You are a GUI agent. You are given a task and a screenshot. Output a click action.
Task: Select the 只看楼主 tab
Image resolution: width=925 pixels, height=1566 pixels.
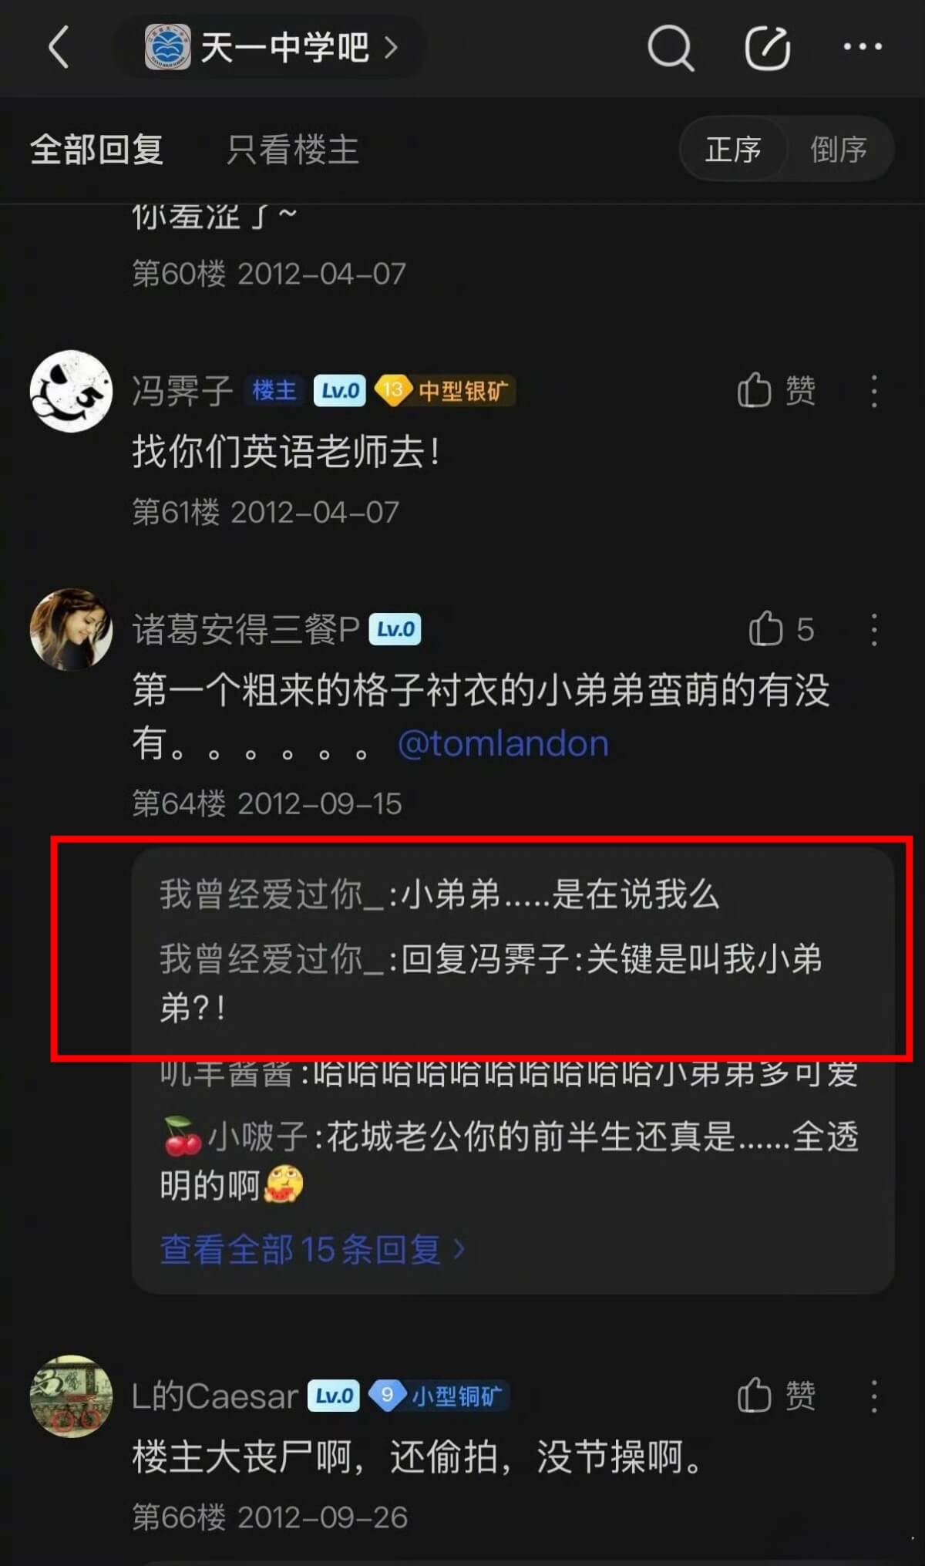click(293, 150)
